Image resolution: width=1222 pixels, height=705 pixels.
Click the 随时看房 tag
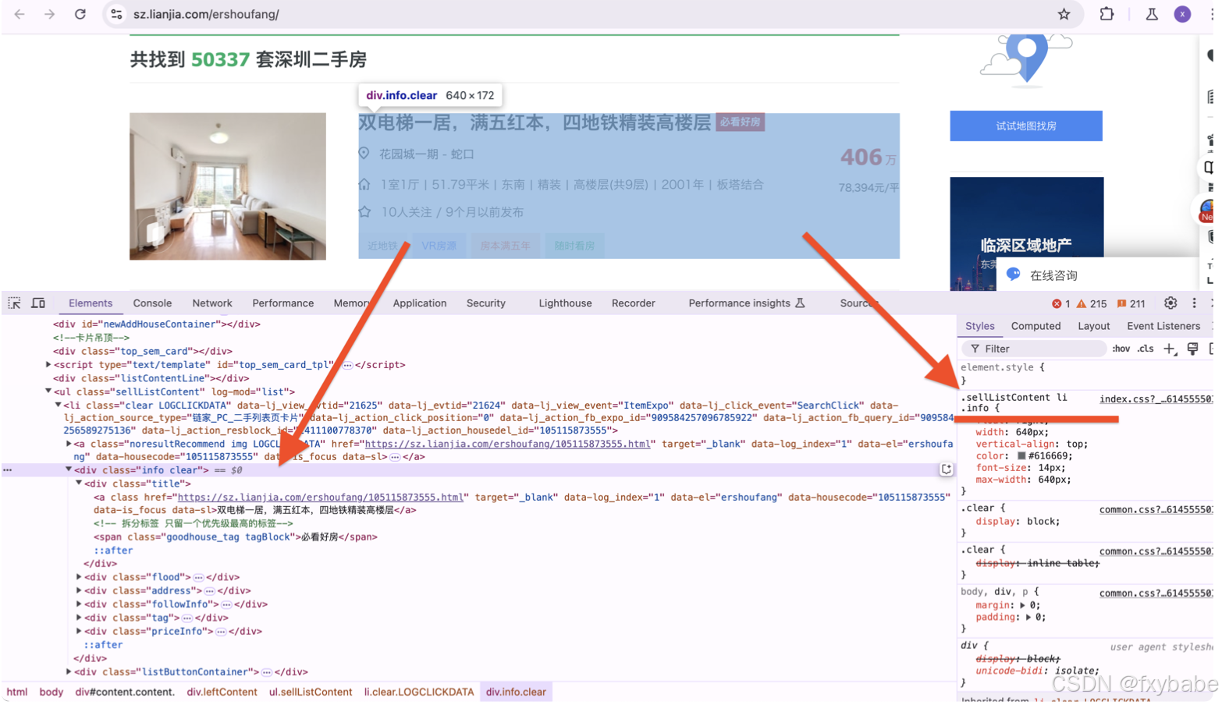click(x=574, y=246)
